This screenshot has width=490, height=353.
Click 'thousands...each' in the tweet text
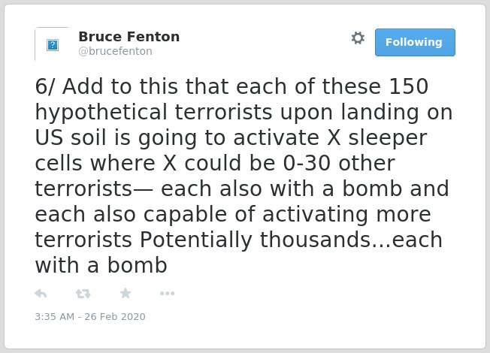[351, 240]
